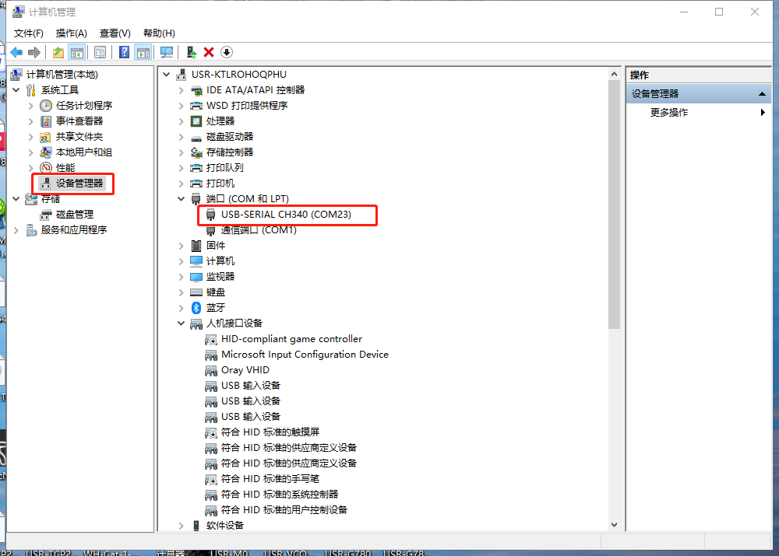Collapse the 人机接口设备 category

pyautogui.click(x=182, y=323)
